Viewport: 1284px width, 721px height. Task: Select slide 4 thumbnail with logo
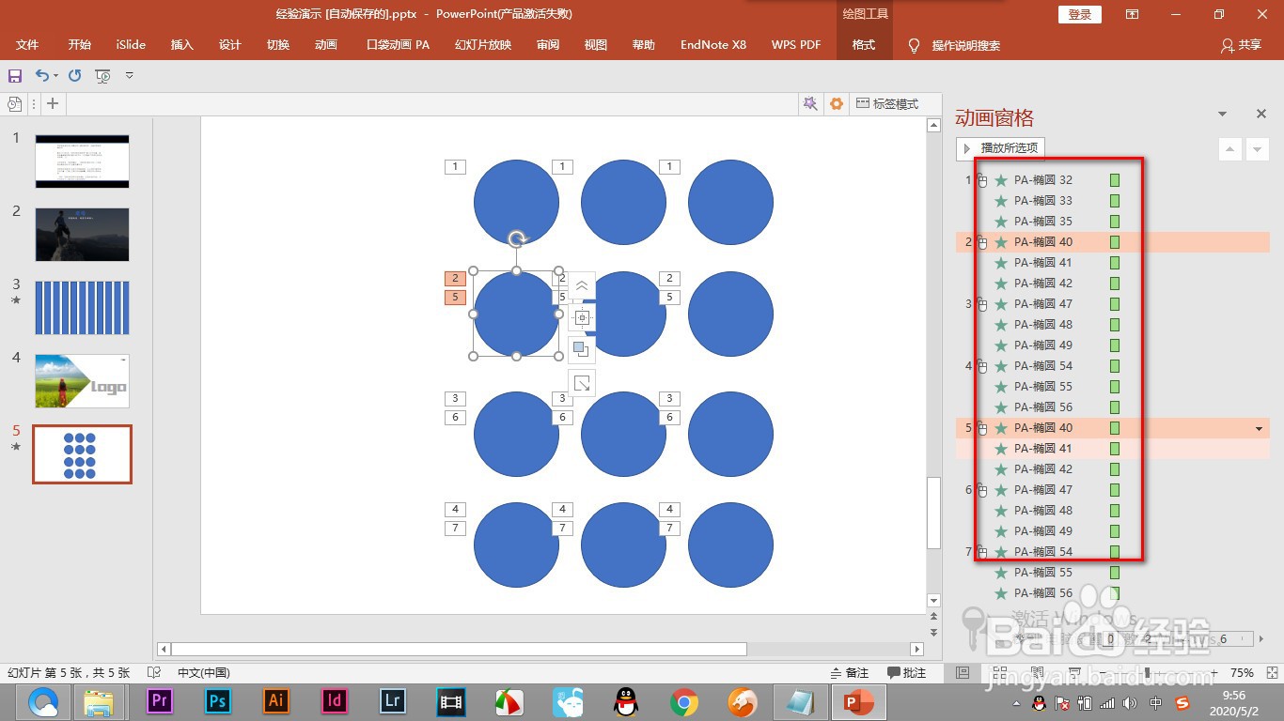tap(82, 380)
